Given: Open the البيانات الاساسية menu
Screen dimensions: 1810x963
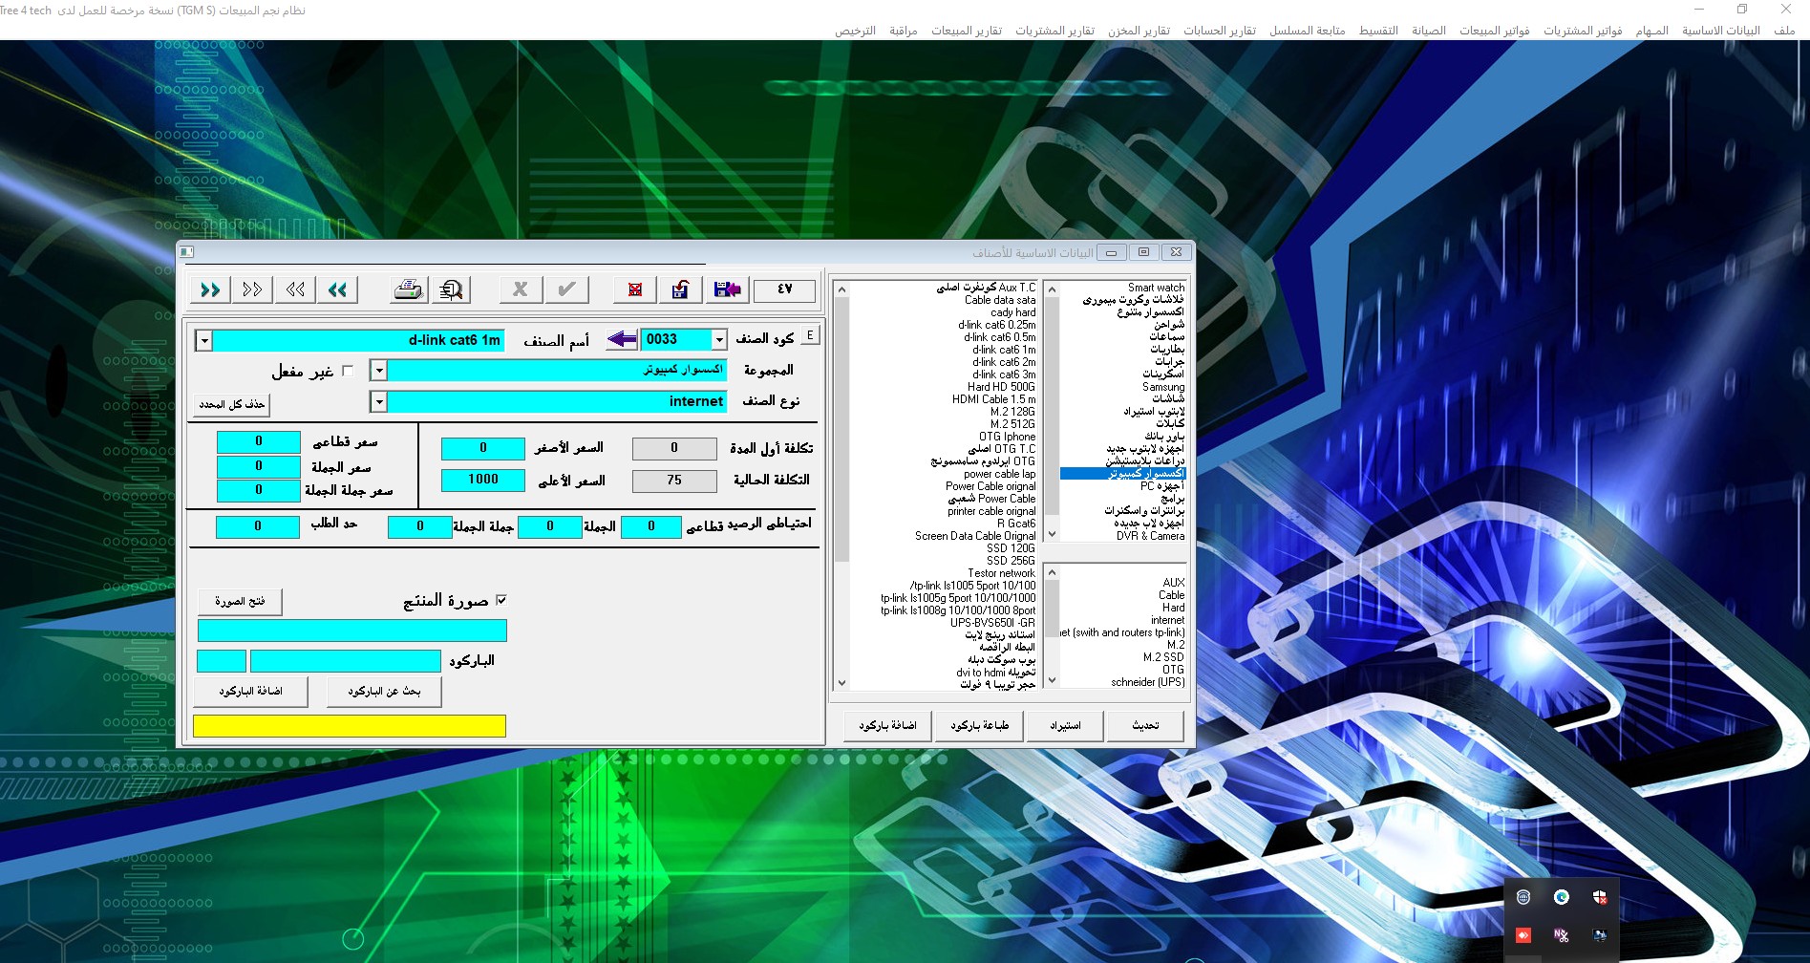Looking at the screenshot, I should [1721, 31].
